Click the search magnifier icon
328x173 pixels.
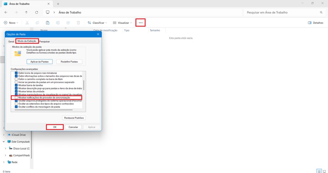coord(321,12)
